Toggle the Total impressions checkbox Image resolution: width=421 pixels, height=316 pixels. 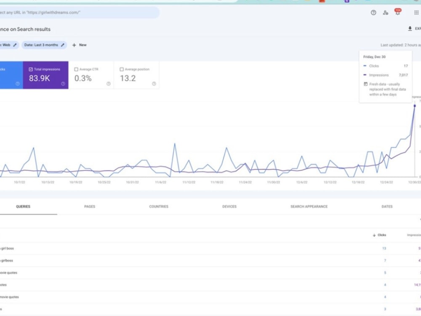[x=31, y=70]
